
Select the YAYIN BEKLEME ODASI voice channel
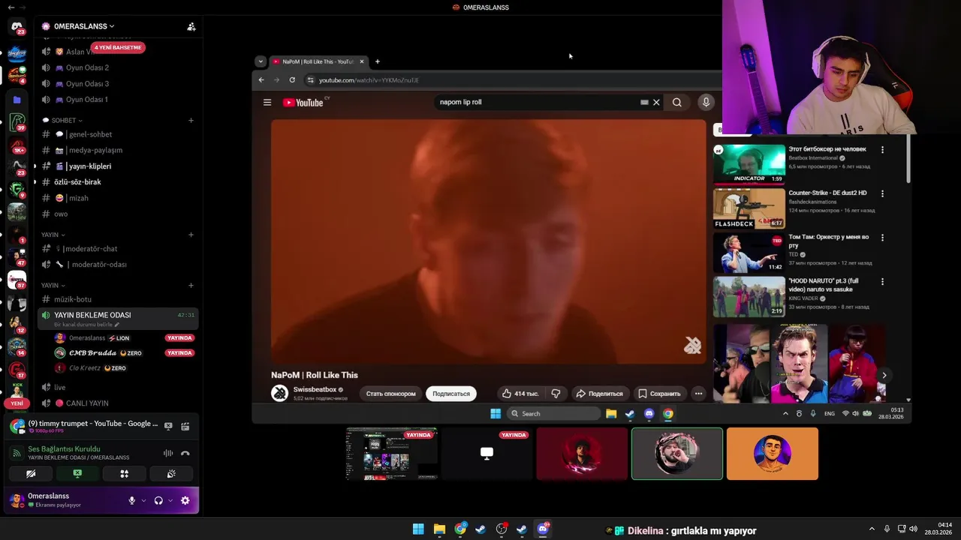tap(118, 319)
